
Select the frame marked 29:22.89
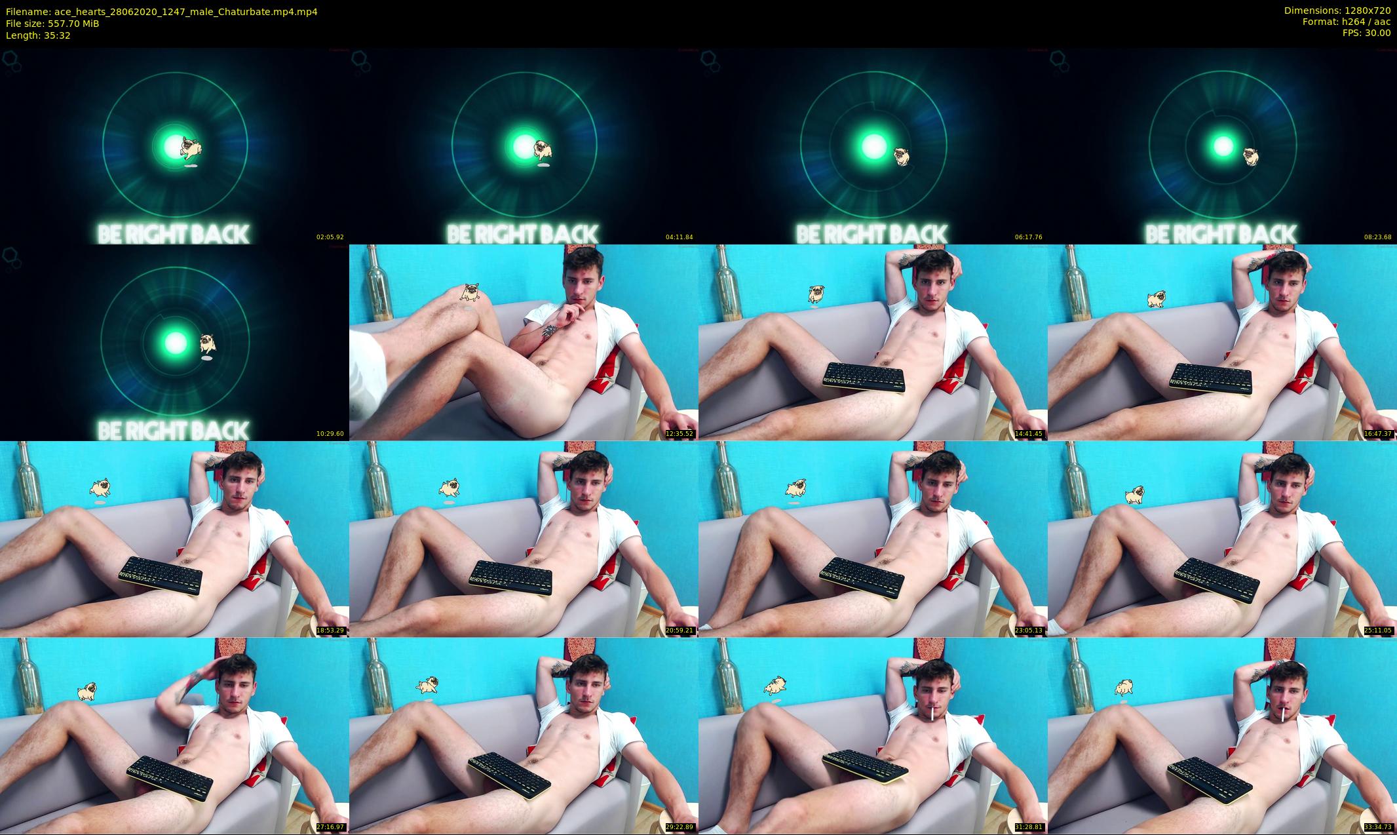tap(524, 735)
